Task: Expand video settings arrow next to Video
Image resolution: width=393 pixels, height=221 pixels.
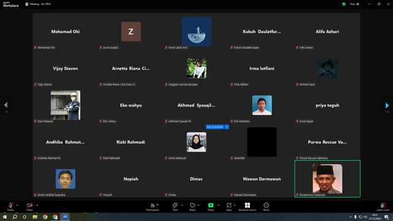Action: 37,205
